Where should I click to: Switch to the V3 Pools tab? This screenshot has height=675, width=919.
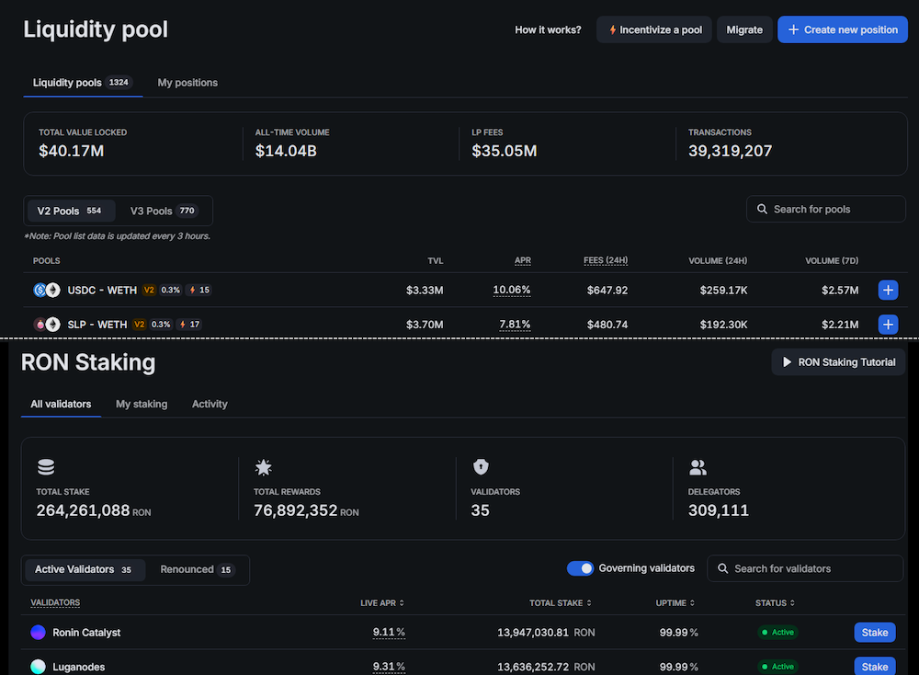point(164,211)
